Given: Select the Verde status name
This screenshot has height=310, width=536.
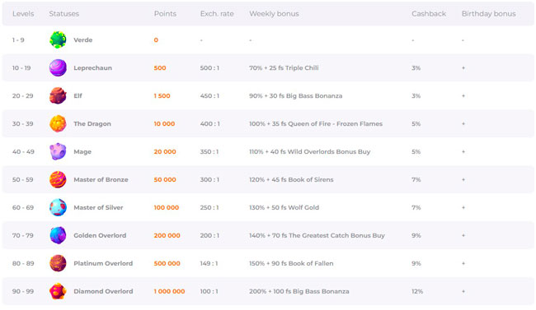Looking at the screenshot, I should click(x=83, y=40).
